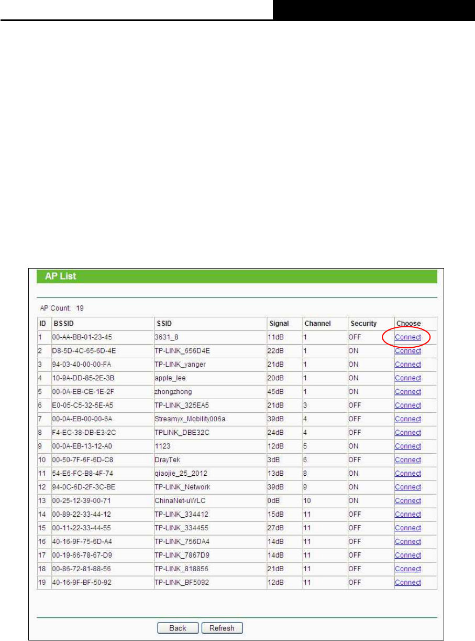Select BSSID 00-25-12-39-00-71 cell

(x=102, y=501)
